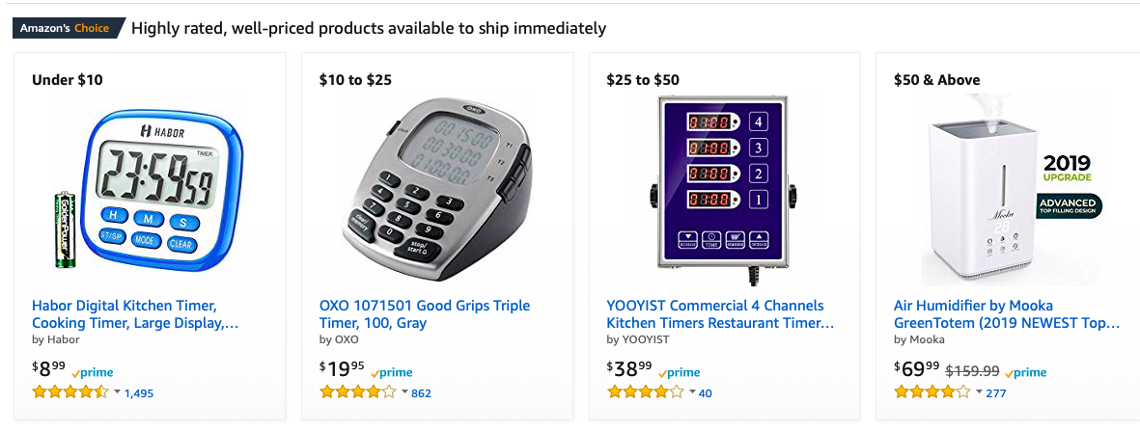This screenshot has width=1140, height=431.
Task: View the OXO gray triple timer image
Action: (436, 188)
